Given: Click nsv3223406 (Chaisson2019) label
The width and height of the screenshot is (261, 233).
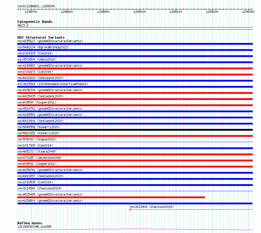Looking at the screenshot, I should tap(152, 207).
